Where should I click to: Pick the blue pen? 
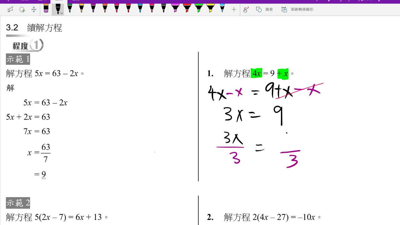140,8
